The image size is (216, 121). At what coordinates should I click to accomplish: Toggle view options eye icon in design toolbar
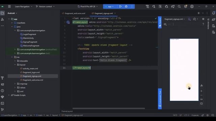(x=165, y=24)
